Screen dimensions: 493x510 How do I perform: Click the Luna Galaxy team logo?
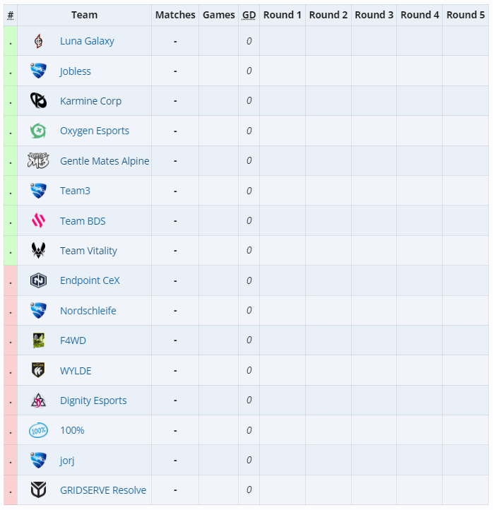coord(38,42)
